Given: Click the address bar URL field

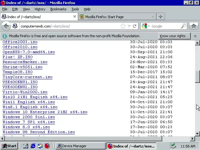Looking at the screenshot, I should click(x=70, y=26).
